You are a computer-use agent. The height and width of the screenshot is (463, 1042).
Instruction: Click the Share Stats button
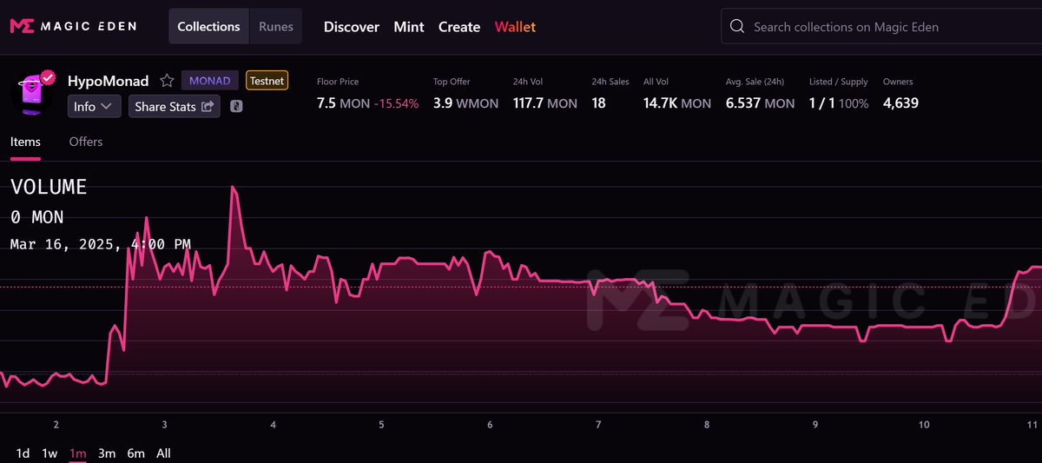point(175,106)
